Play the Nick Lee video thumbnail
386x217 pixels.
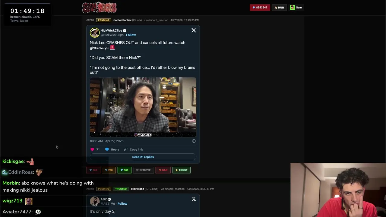tap(143, 107)
